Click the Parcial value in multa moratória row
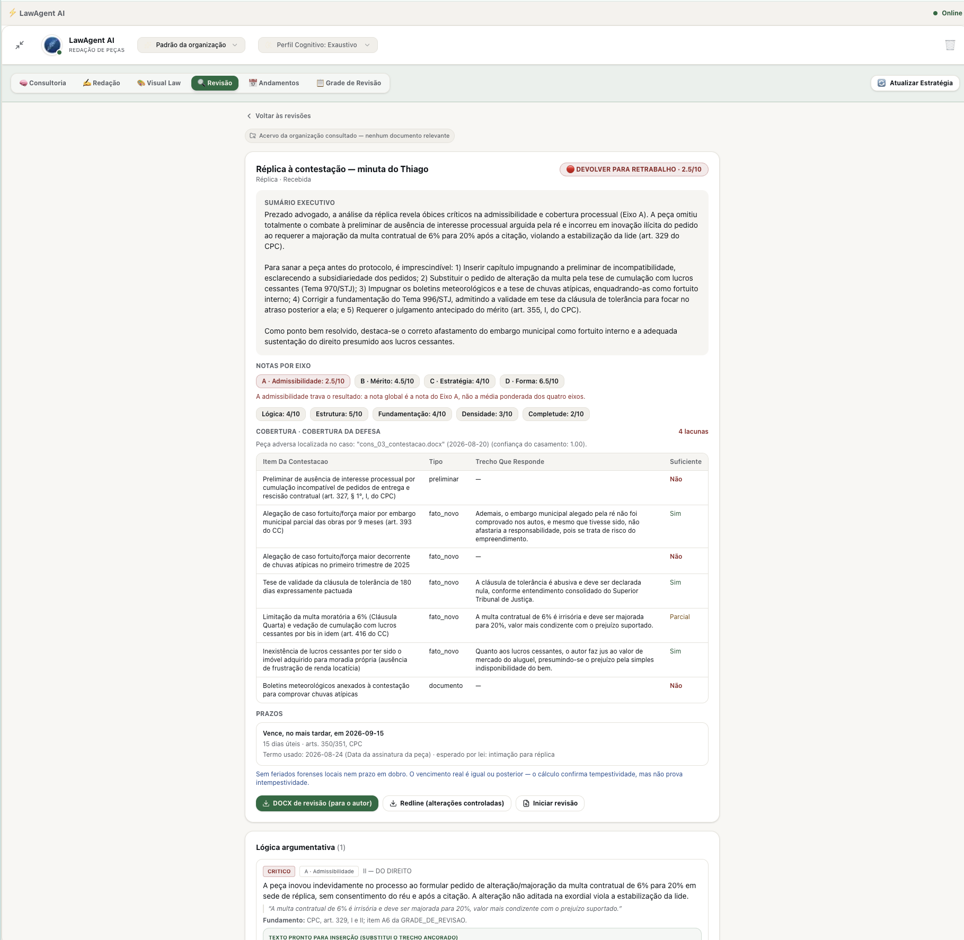This screenshot has width=964, height=940. point(680,617)
